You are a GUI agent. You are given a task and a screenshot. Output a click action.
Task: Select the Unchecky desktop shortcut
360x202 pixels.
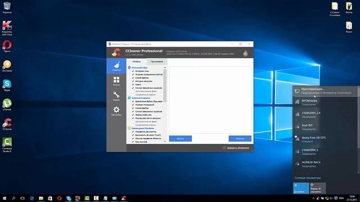tap(7, 66)
